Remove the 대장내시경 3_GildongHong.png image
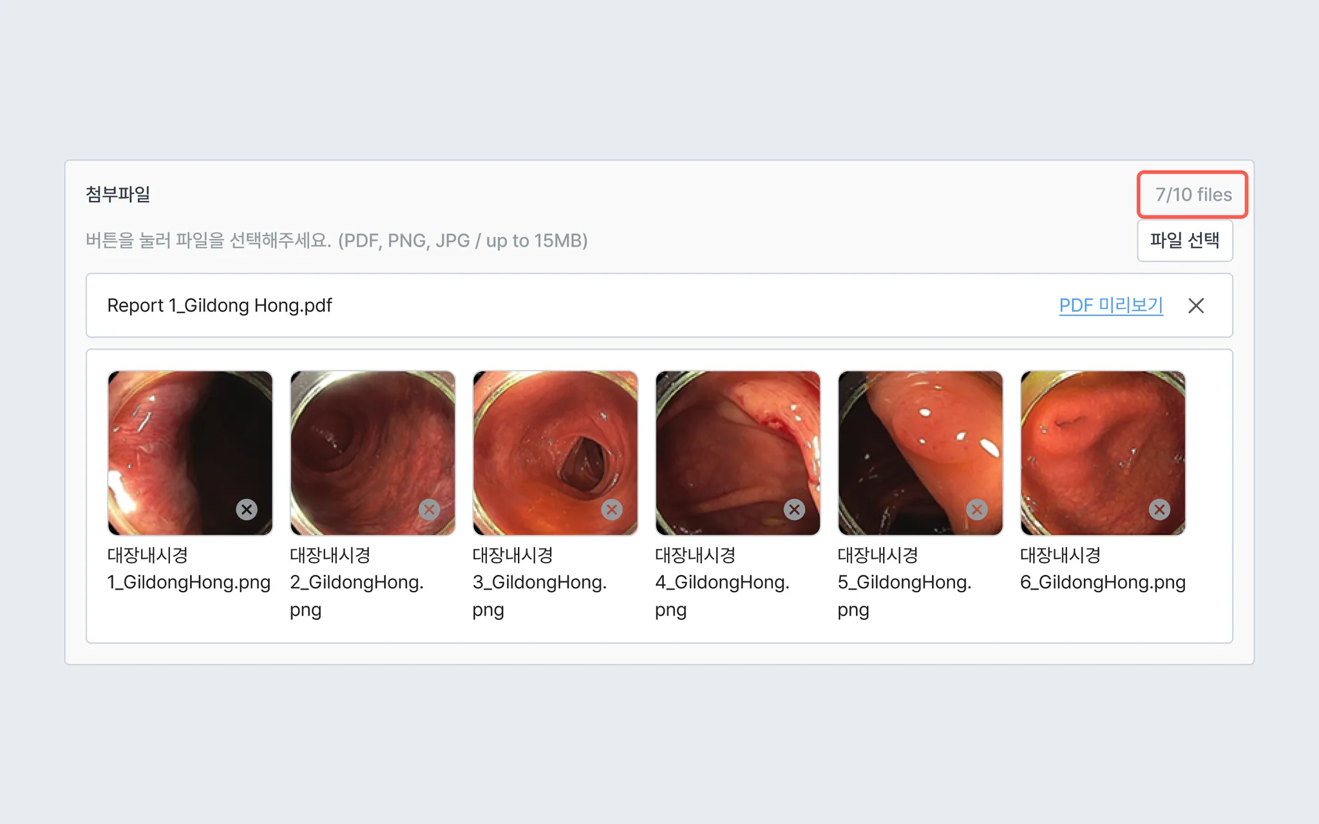This screenshot has width=1319, height=824. [612, 510]
